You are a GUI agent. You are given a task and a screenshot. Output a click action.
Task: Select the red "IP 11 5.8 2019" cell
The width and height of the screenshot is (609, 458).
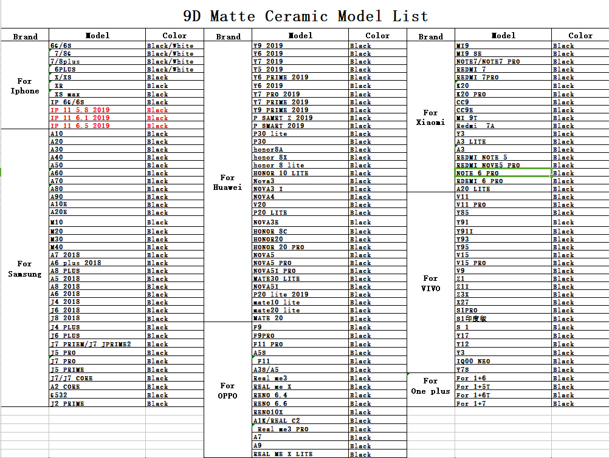click(80, 110)
